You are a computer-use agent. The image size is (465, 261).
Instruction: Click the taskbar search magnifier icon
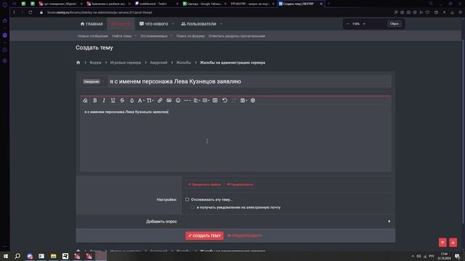17,256
